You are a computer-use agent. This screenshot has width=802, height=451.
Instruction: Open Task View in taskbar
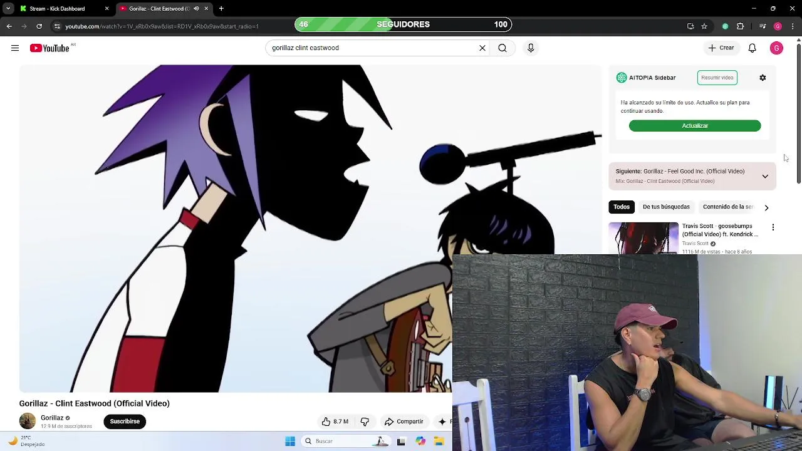[401, 441]
